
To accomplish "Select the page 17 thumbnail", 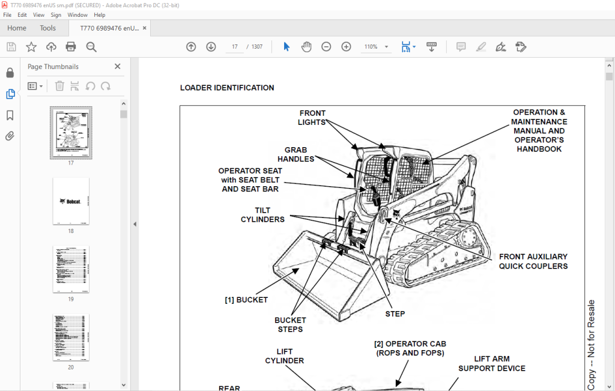I will 71,133.
